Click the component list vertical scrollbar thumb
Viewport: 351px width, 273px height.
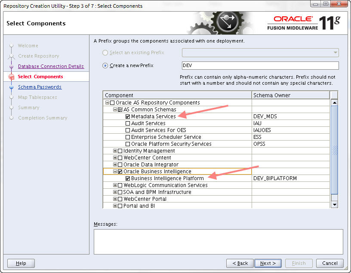point(334,150)
